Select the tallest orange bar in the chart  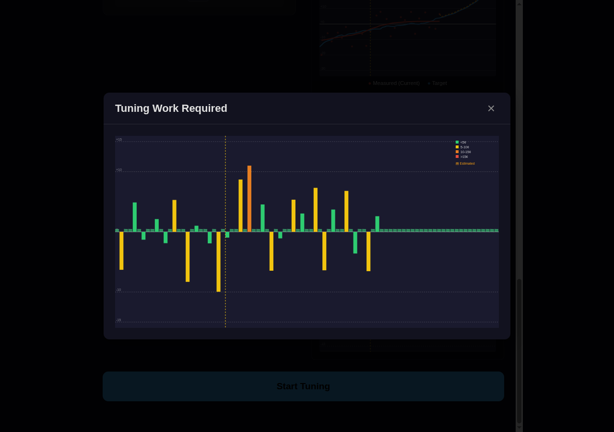249,198
